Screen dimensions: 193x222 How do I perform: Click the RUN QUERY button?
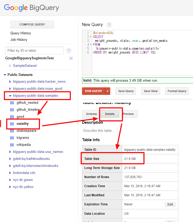coord(94,91)
